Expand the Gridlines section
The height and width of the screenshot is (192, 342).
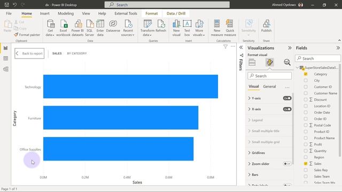point(250,153)
